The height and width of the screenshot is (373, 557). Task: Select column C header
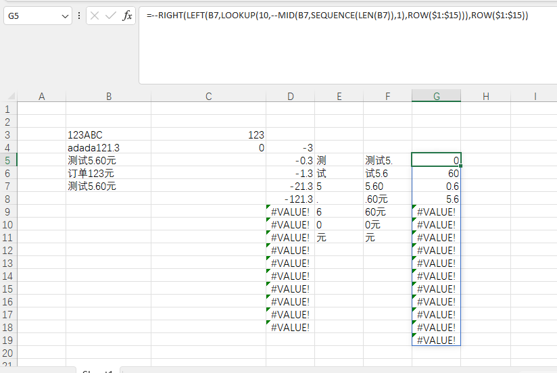point(208,96)
